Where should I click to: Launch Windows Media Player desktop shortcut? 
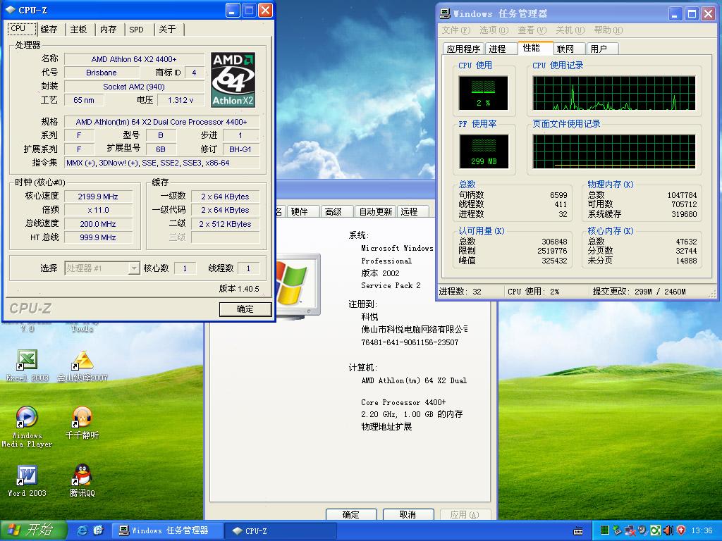27,418
